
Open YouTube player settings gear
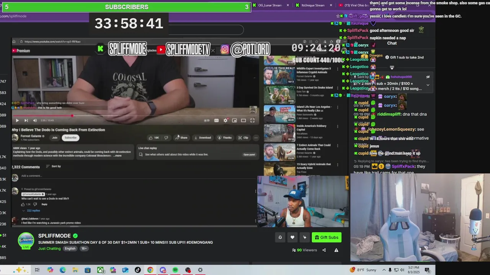[x=225, y=120]
